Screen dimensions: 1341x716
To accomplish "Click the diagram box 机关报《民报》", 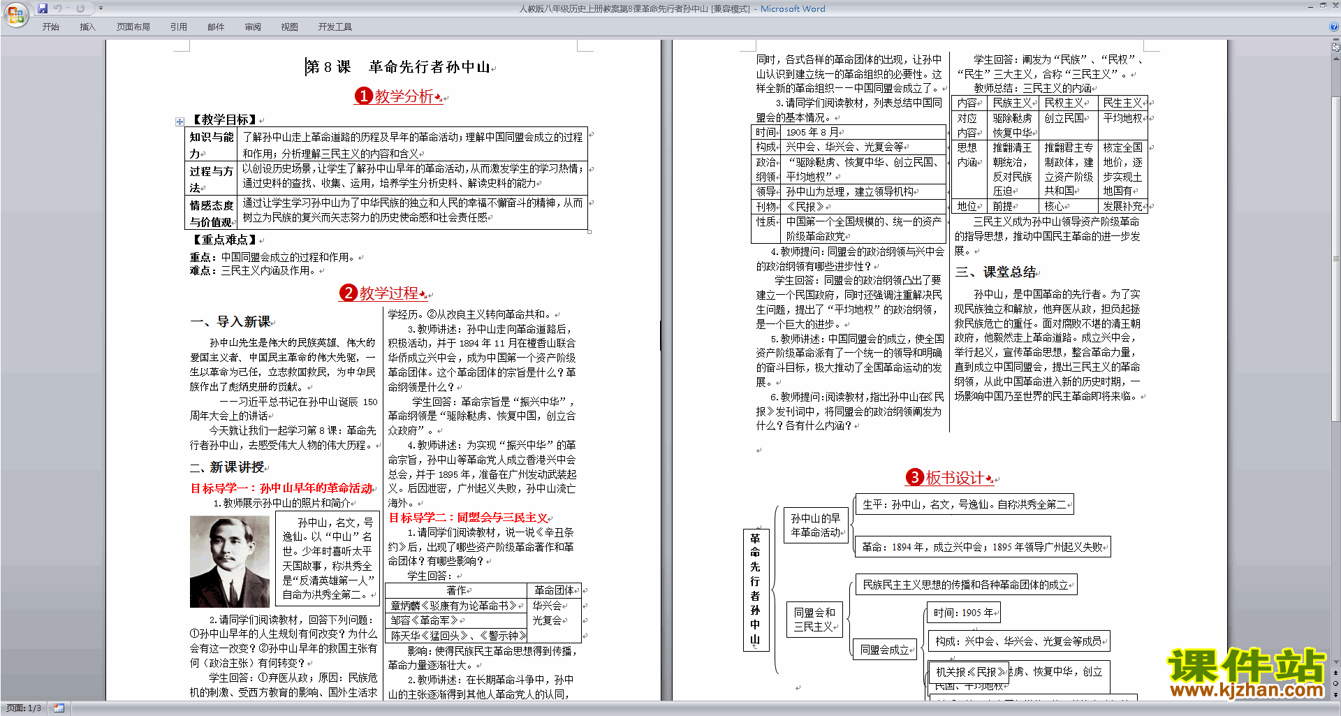I will (968, 672).
